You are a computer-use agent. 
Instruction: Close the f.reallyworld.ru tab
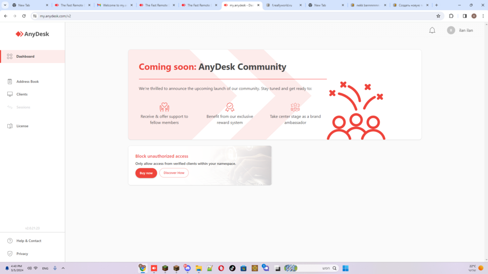[301, 5]
